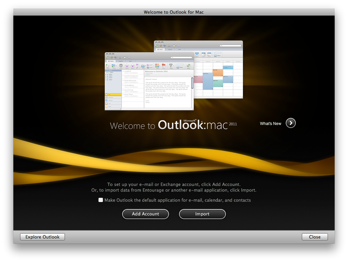This screenshot has height=262, width=348.
Task: Close the welcome window with Close button
Action: point(315,237)
